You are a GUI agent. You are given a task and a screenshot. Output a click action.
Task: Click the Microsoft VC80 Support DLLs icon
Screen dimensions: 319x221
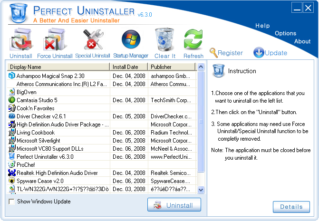[x=12, y=148]
